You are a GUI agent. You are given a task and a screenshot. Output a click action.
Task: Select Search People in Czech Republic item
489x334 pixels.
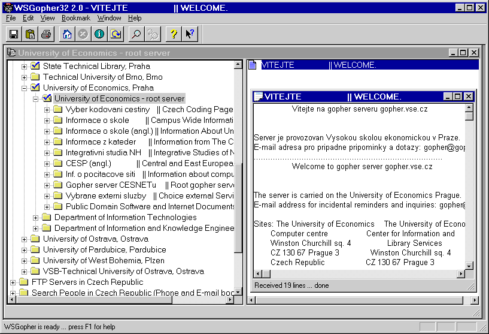132,293
